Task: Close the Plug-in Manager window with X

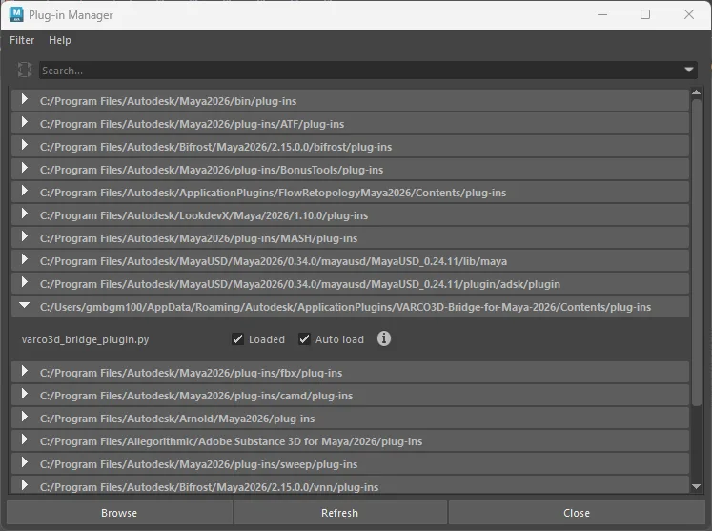Action: coord(688,14)
